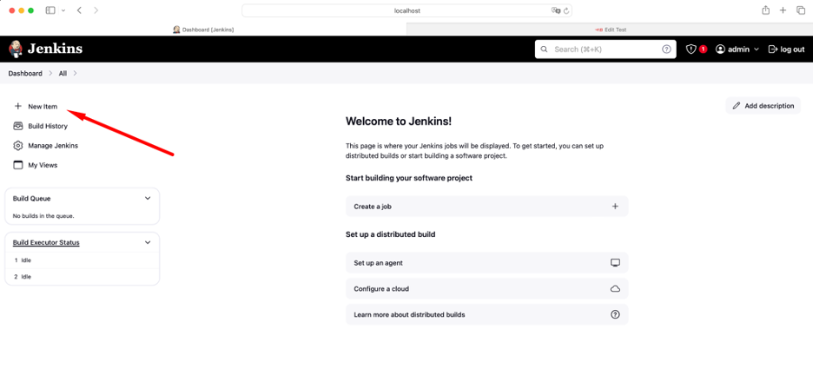Image resolution: width=813 pixels, height=375 pixels.
Task: Click Create a job link
Action: tap(486, 206)
